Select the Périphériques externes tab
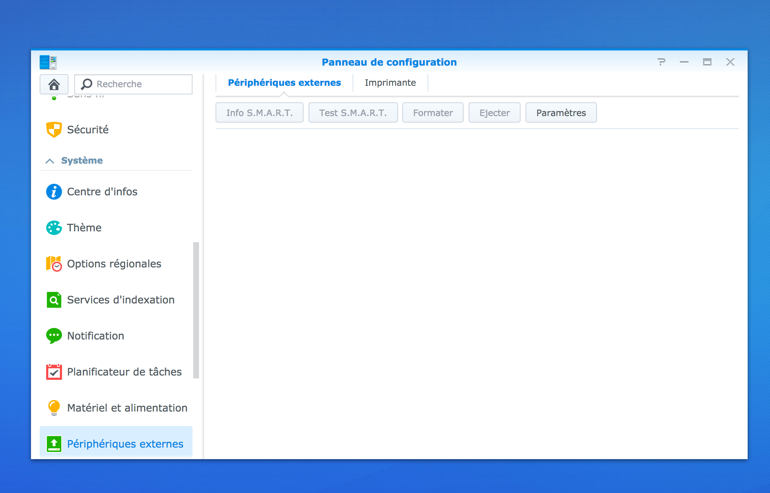 click(284, 83)
